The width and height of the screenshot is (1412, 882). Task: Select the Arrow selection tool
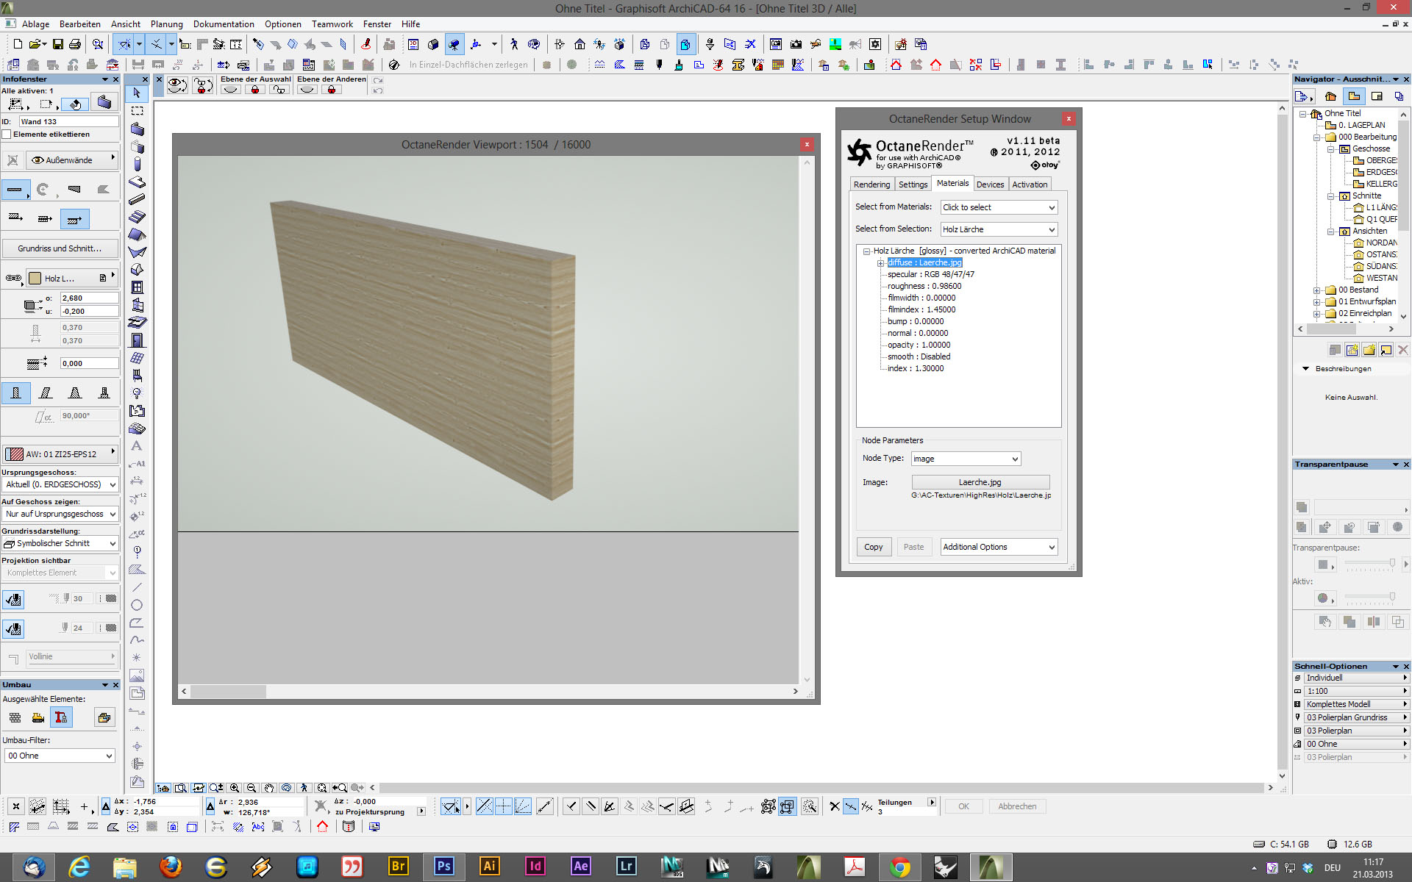(137, 93)
